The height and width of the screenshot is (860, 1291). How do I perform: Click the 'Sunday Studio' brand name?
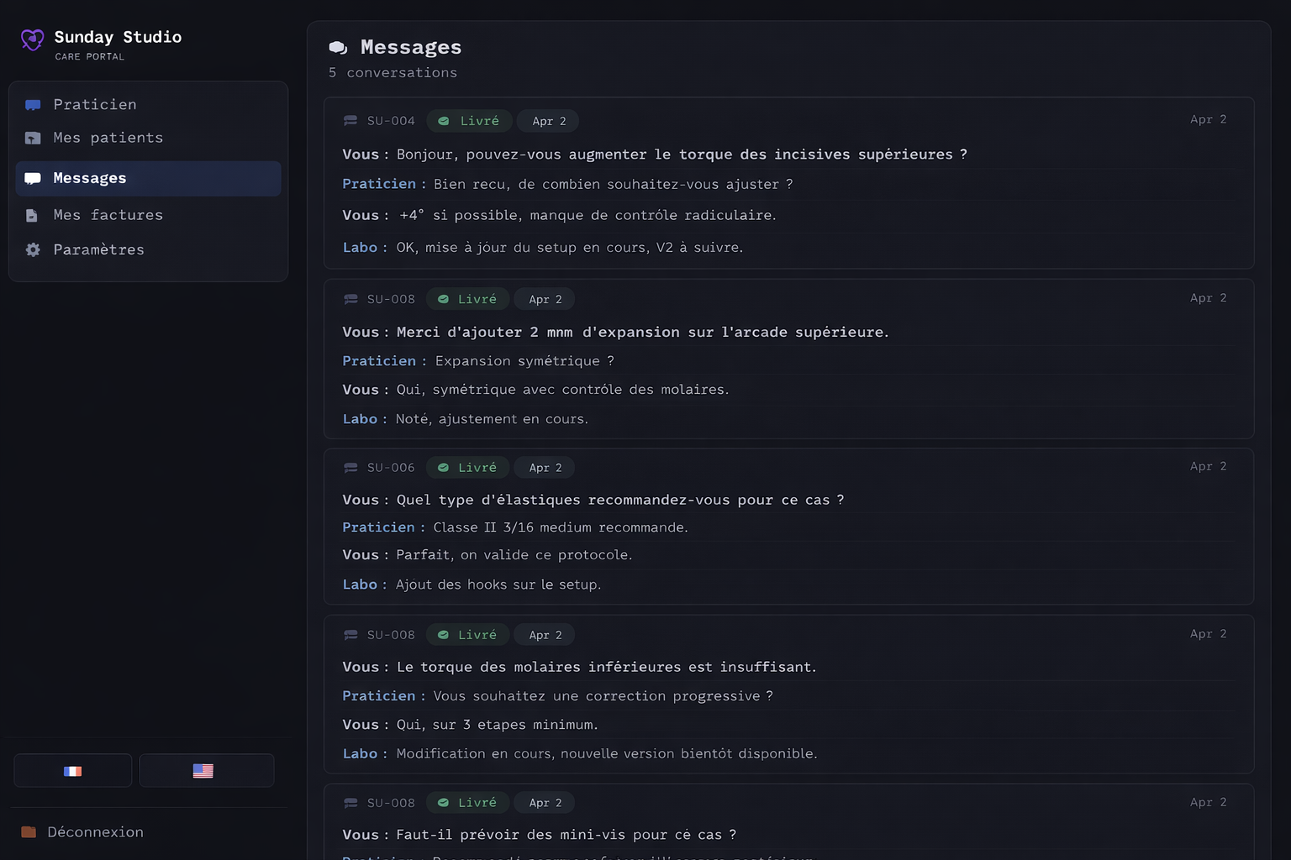click(118, 37)
